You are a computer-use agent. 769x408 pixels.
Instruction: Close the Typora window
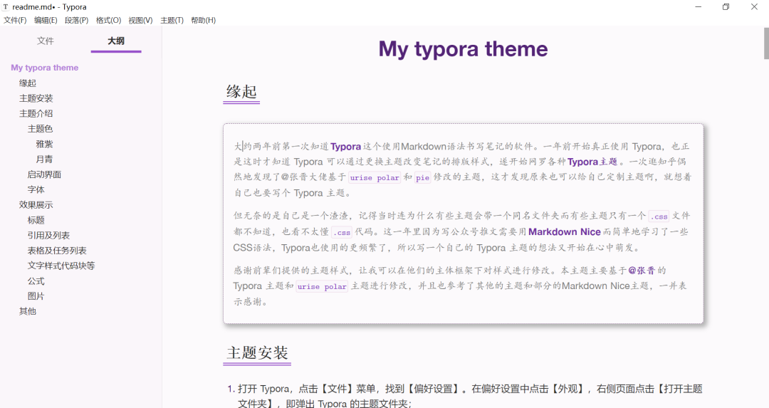(x=754, y=7)
